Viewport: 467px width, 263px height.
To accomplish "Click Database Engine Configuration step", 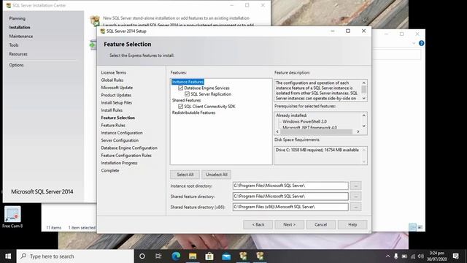I will pyautogui.click(x=129, y=148).
